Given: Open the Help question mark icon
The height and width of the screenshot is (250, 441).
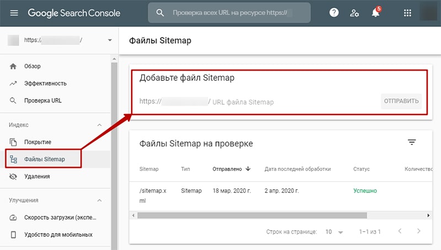Looking at the screenshot, I should 334,13.
